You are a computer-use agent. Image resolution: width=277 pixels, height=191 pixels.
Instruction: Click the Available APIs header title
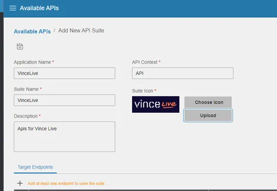(39, 8)
